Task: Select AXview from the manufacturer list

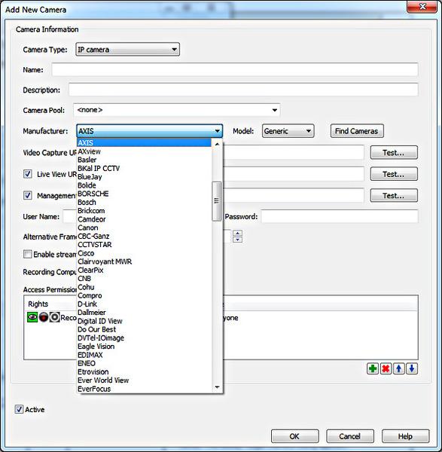Action: (x=144, y=151)
